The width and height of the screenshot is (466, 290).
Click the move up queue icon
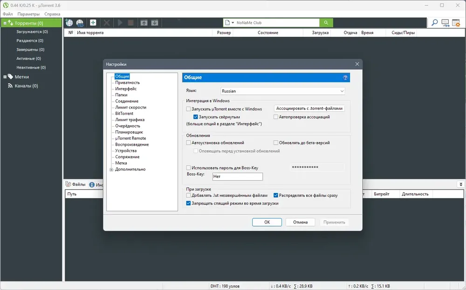(x=144, y=22)
